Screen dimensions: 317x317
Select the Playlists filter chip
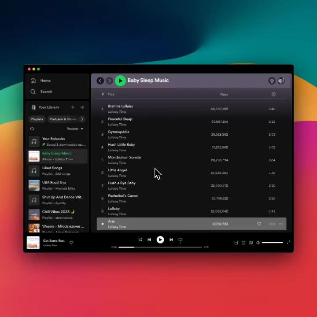click(37, 119)
